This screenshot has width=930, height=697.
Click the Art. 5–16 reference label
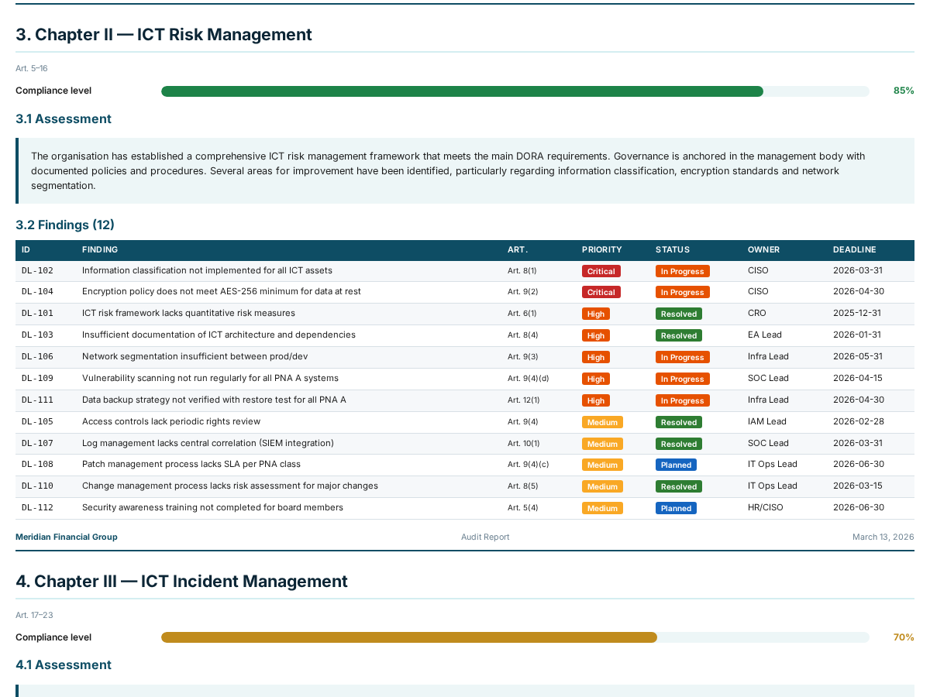[x=31, y=68]
